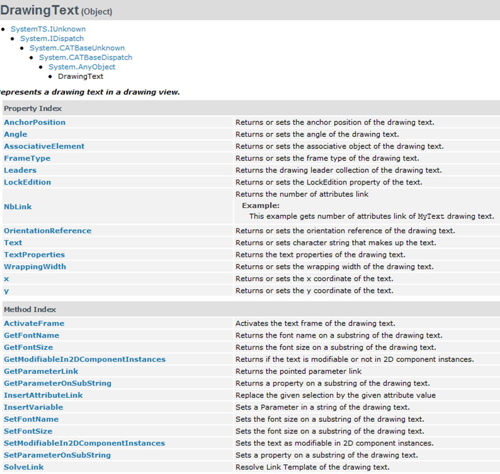
Task: Click 'Returns or sets the orientation reference' description
Action: 345,231
